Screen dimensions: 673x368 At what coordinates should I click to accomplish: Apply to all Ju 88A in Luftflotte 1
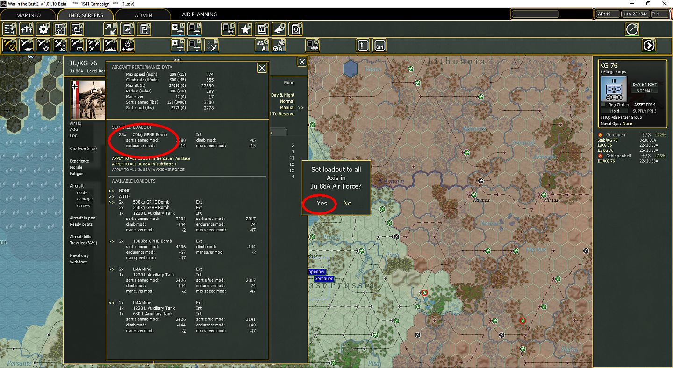(x=145, y=164)
